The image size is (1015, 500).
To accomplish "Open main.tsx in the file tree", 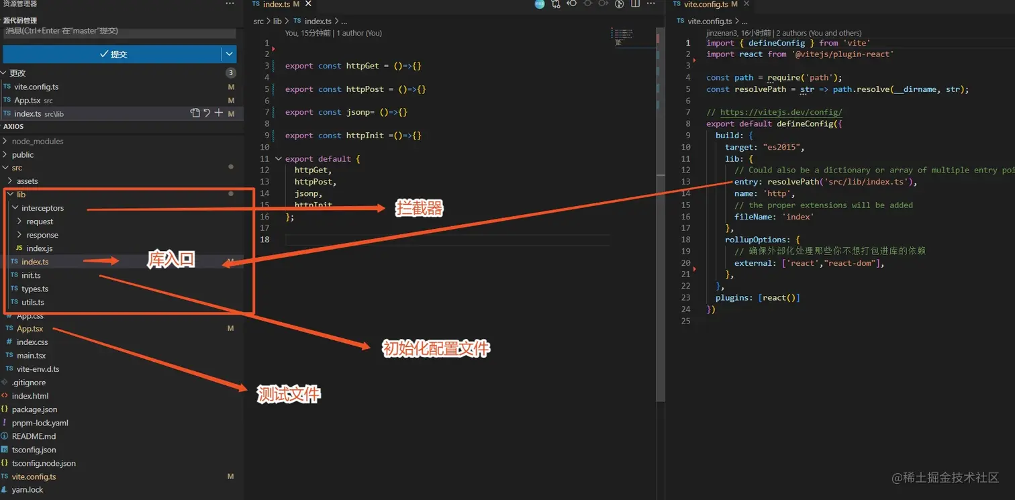I will 32,356.
